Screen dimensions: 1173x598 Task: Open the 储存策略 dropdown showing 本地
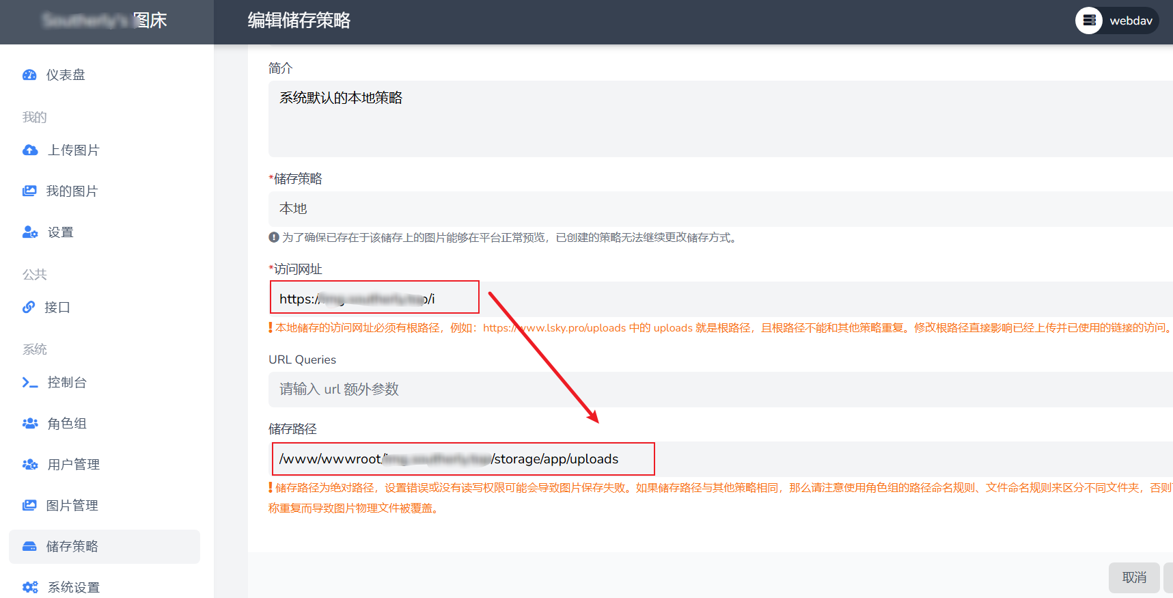point(721,209)
